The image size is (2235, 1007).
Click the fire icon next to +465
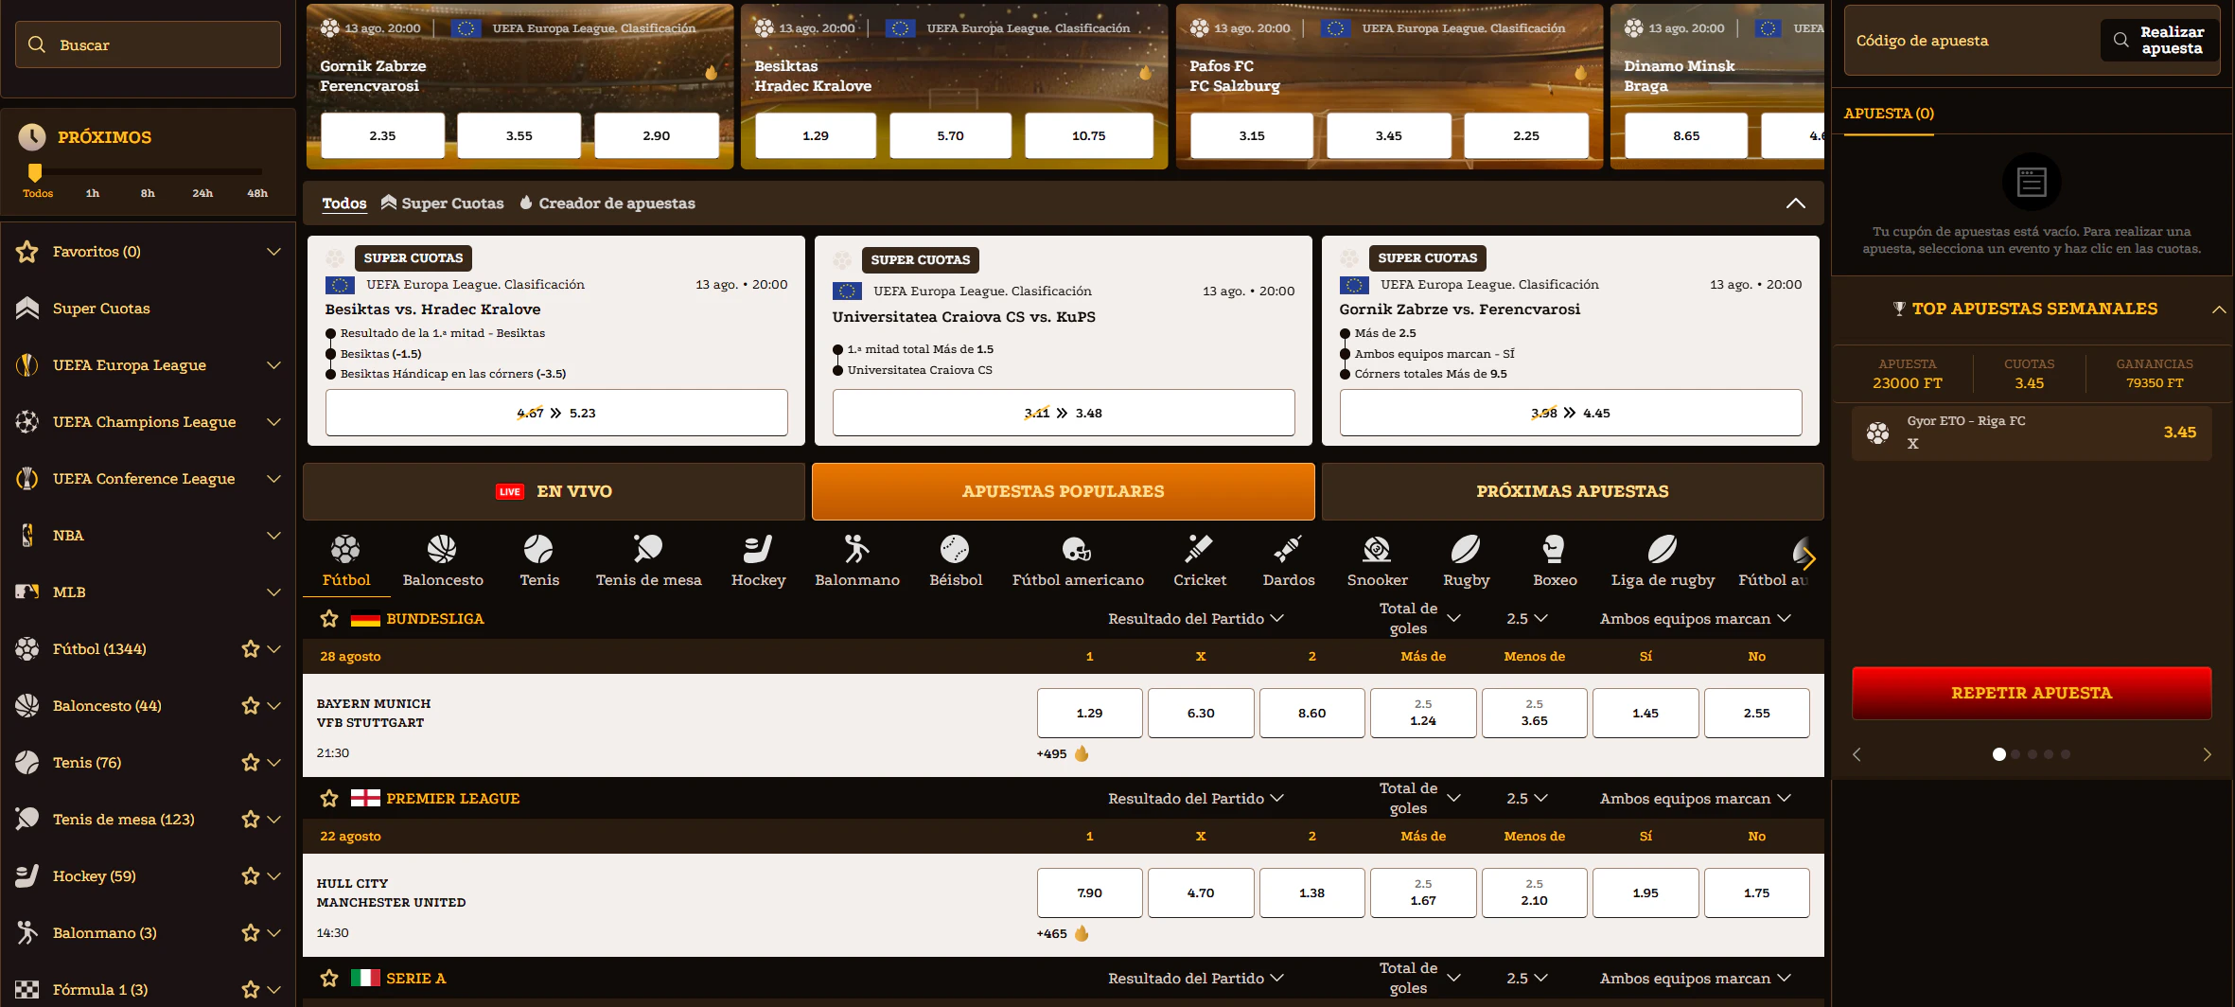coord(1082,933)
